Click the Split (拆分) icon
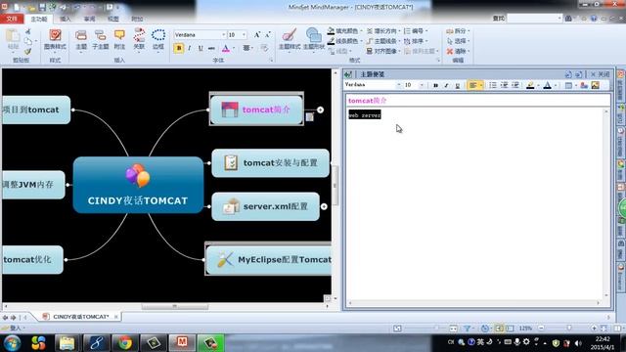This screenshot has width=626, height=352. pos(450,30)
